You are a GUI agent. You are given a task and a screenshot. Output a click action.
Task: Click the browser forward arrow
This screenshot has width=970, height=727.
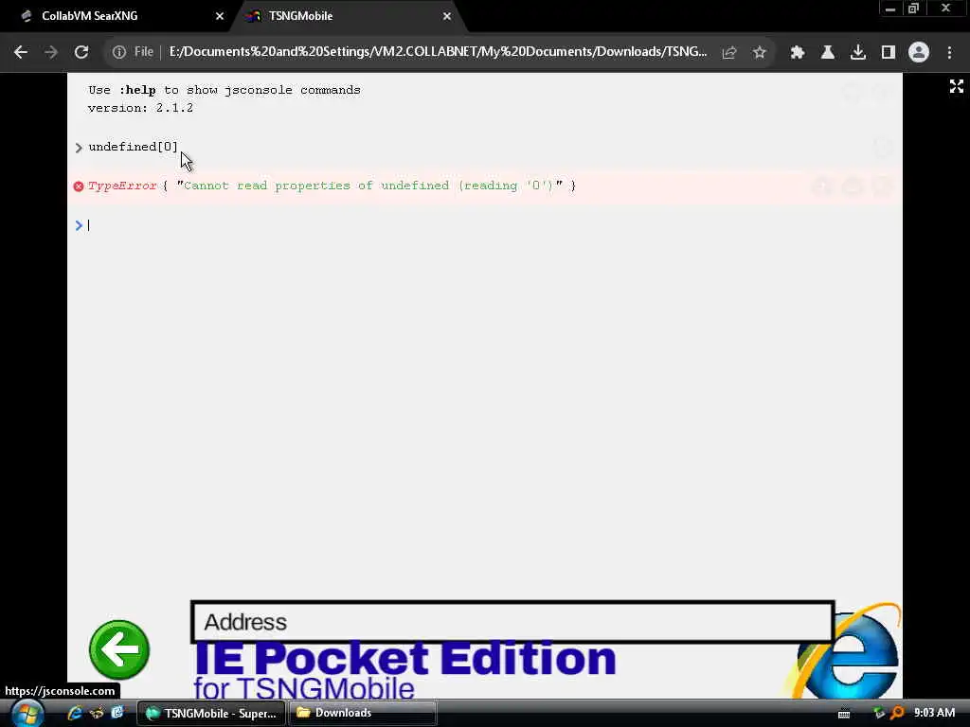tap(51, 53)
